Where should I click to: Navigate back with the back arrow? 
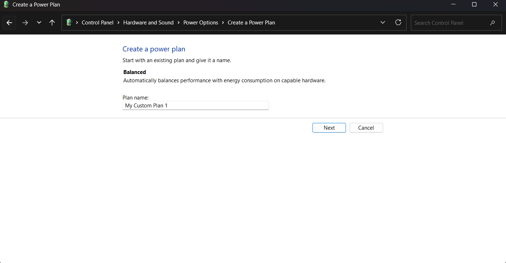(9, 22)
